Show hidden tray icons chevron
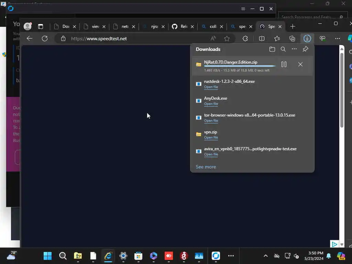Screen dimensions: 352x264 [266, 256]
